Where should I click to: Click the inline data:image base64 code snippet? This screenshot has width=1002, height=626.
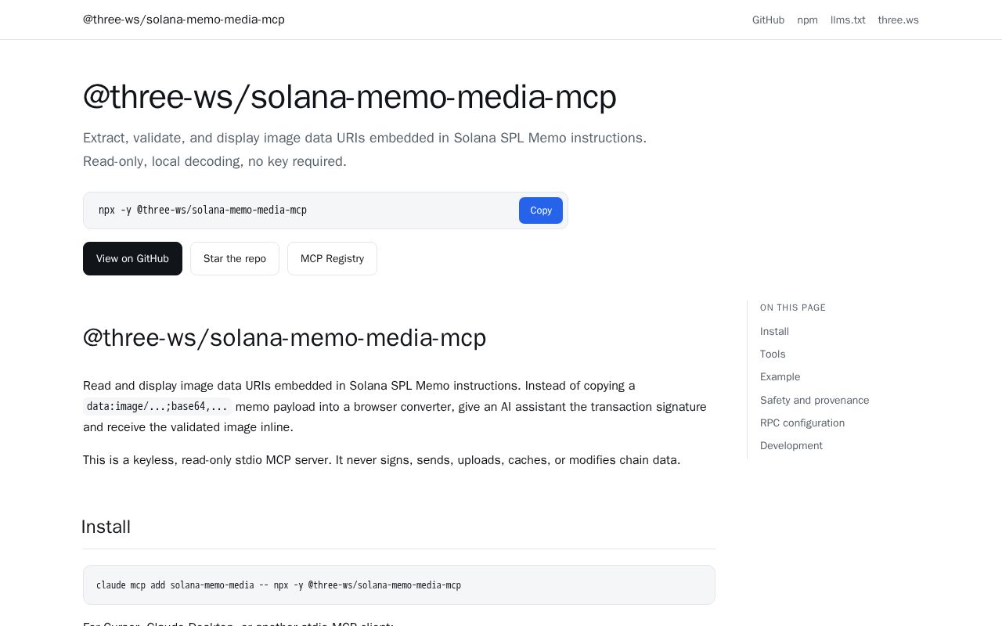pos(157,407)
